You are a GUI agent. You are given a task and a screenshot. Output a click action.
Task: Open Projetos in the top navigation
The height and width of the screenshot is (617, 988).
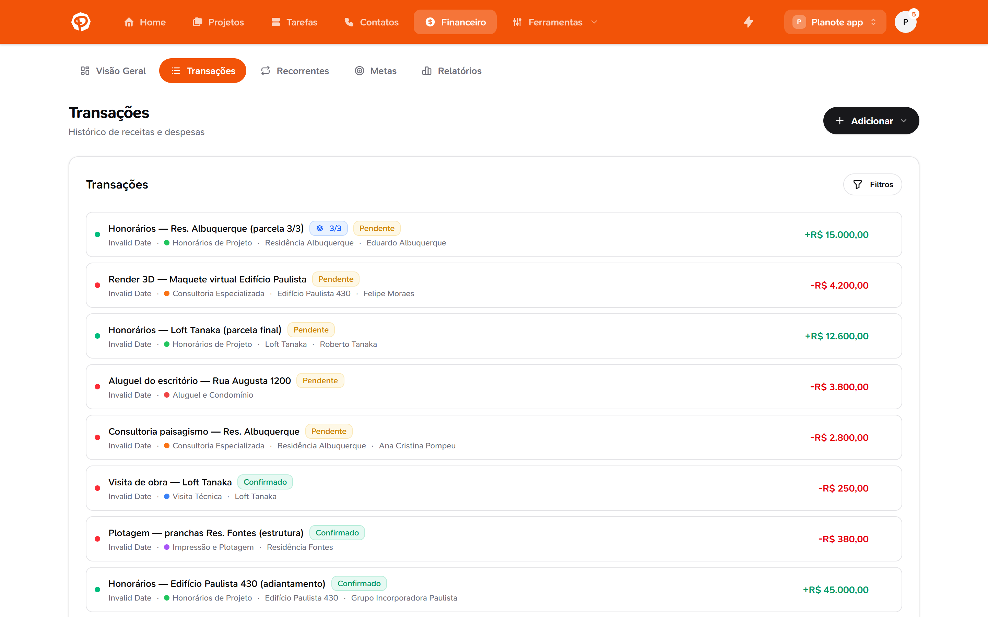coord(219,22)
